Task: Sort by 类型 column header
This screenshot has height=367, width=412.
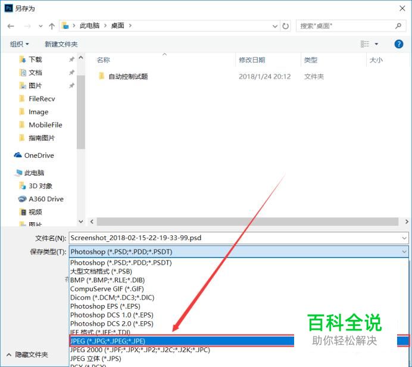Action: (x=311, y=60)
